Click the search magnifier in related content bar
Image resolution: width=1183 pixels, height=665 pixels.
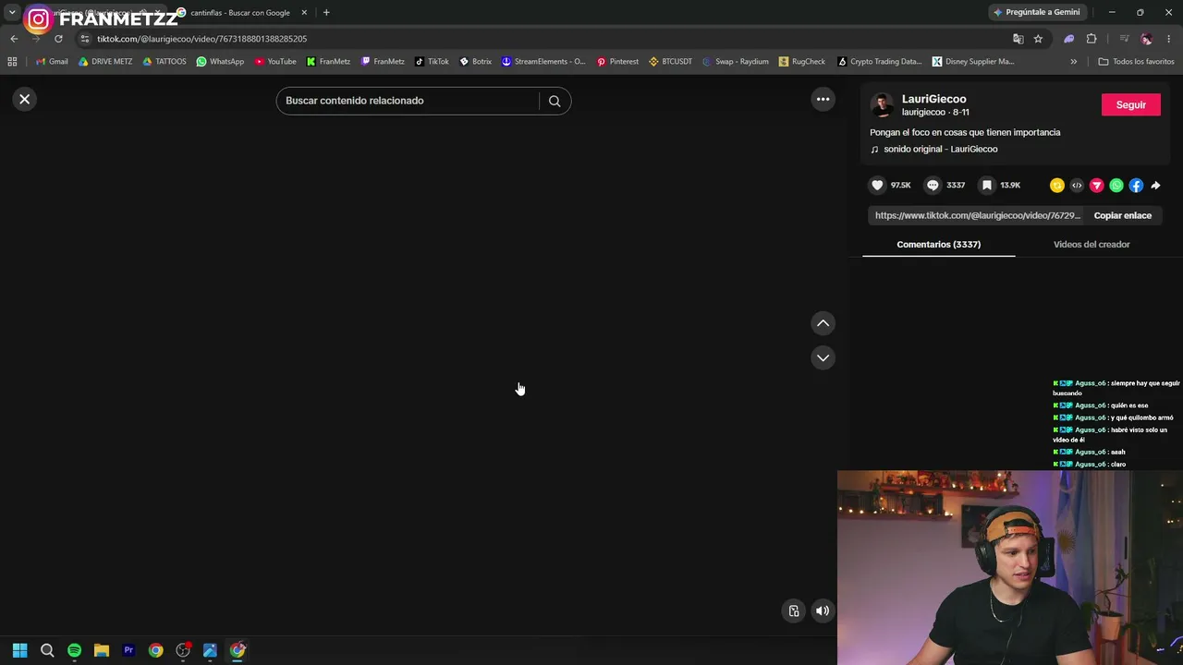click(x=555, y=101)
